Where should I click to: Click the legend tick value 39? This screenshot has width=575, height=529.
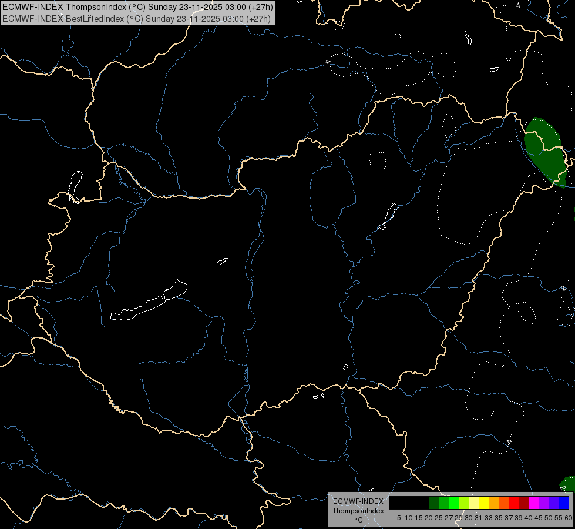click(519, 518)
